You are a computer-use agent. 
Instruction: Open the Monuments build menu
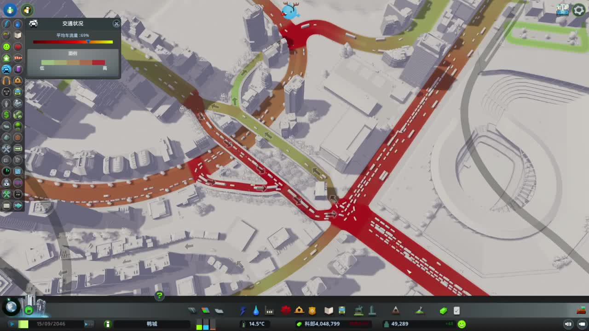point(395,311)
